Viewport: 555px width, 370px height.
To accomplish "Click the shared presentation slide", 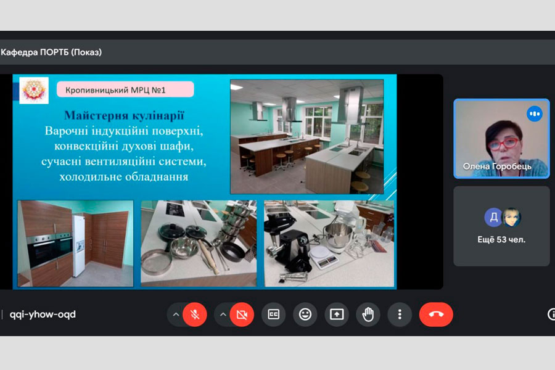I will point(205,182).
